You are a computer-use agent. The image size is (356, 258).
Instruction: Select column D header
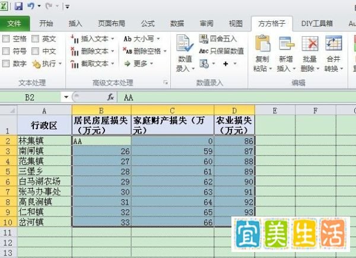234,110
